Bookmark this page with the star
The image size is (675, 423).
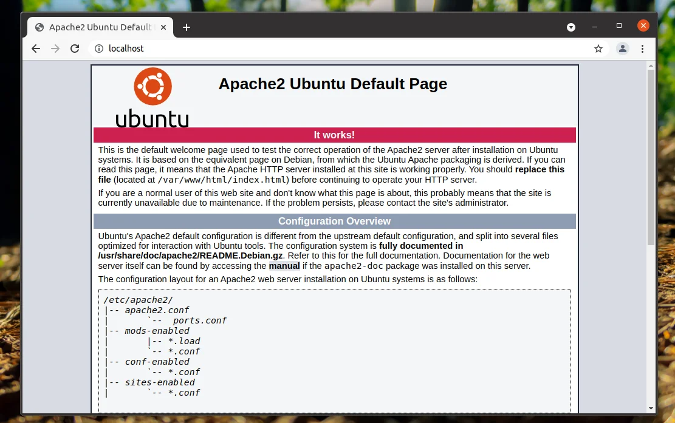[x=598, y=49]
